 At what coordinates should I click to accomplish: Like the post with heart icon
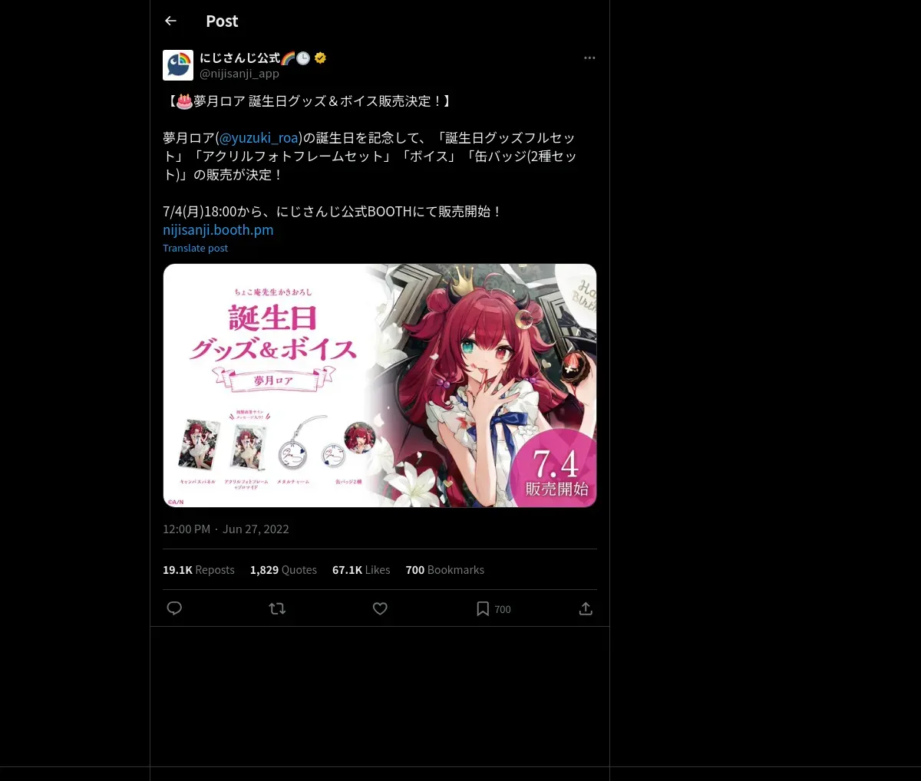380,608
